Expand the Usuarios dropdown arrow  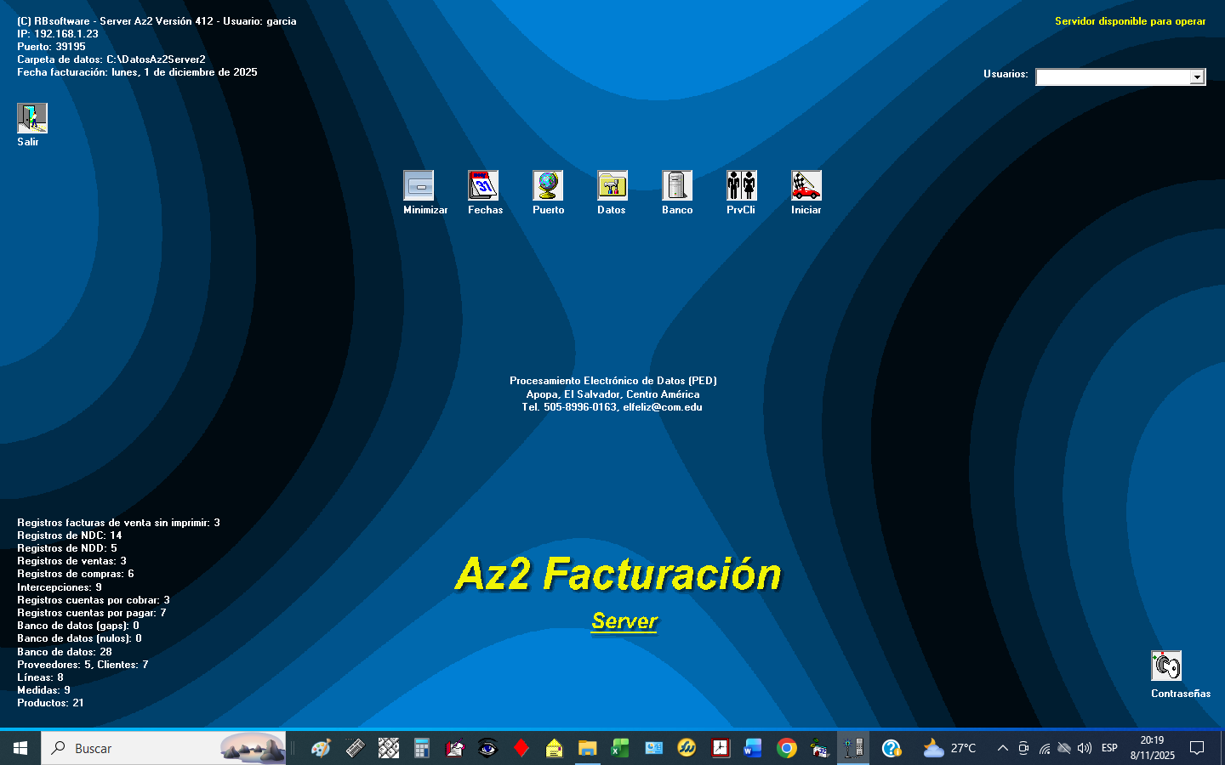tap(1197, 77)
